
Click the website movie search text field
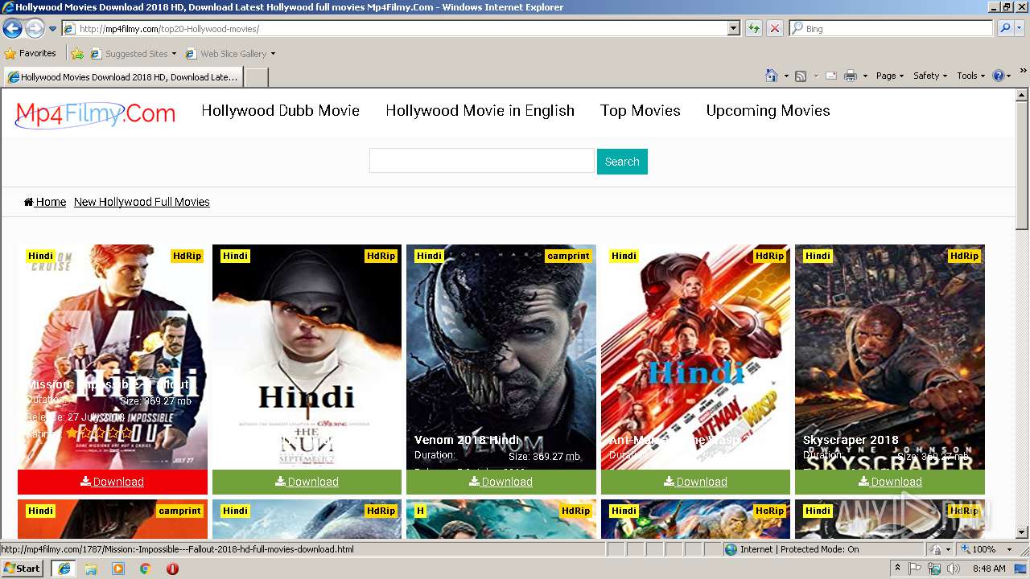[481, 161]
